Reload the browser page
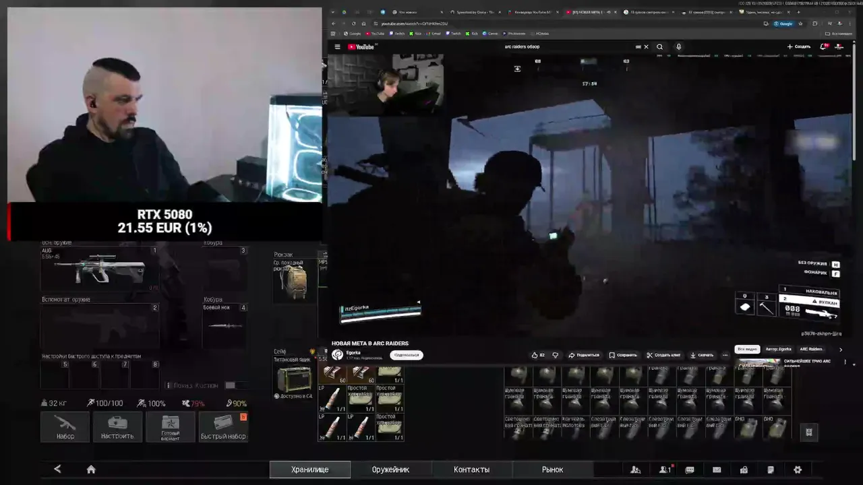The height and width of the screenshot is (485, 863). point(353,24)
